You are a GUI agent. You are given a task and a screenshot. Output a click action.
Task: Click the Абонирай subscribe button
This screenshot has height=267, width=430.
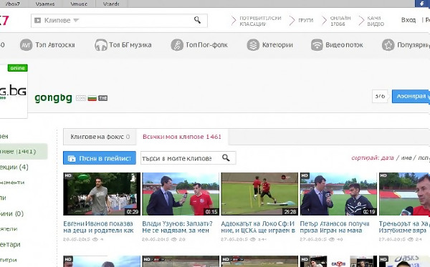(x=411, y=97)
